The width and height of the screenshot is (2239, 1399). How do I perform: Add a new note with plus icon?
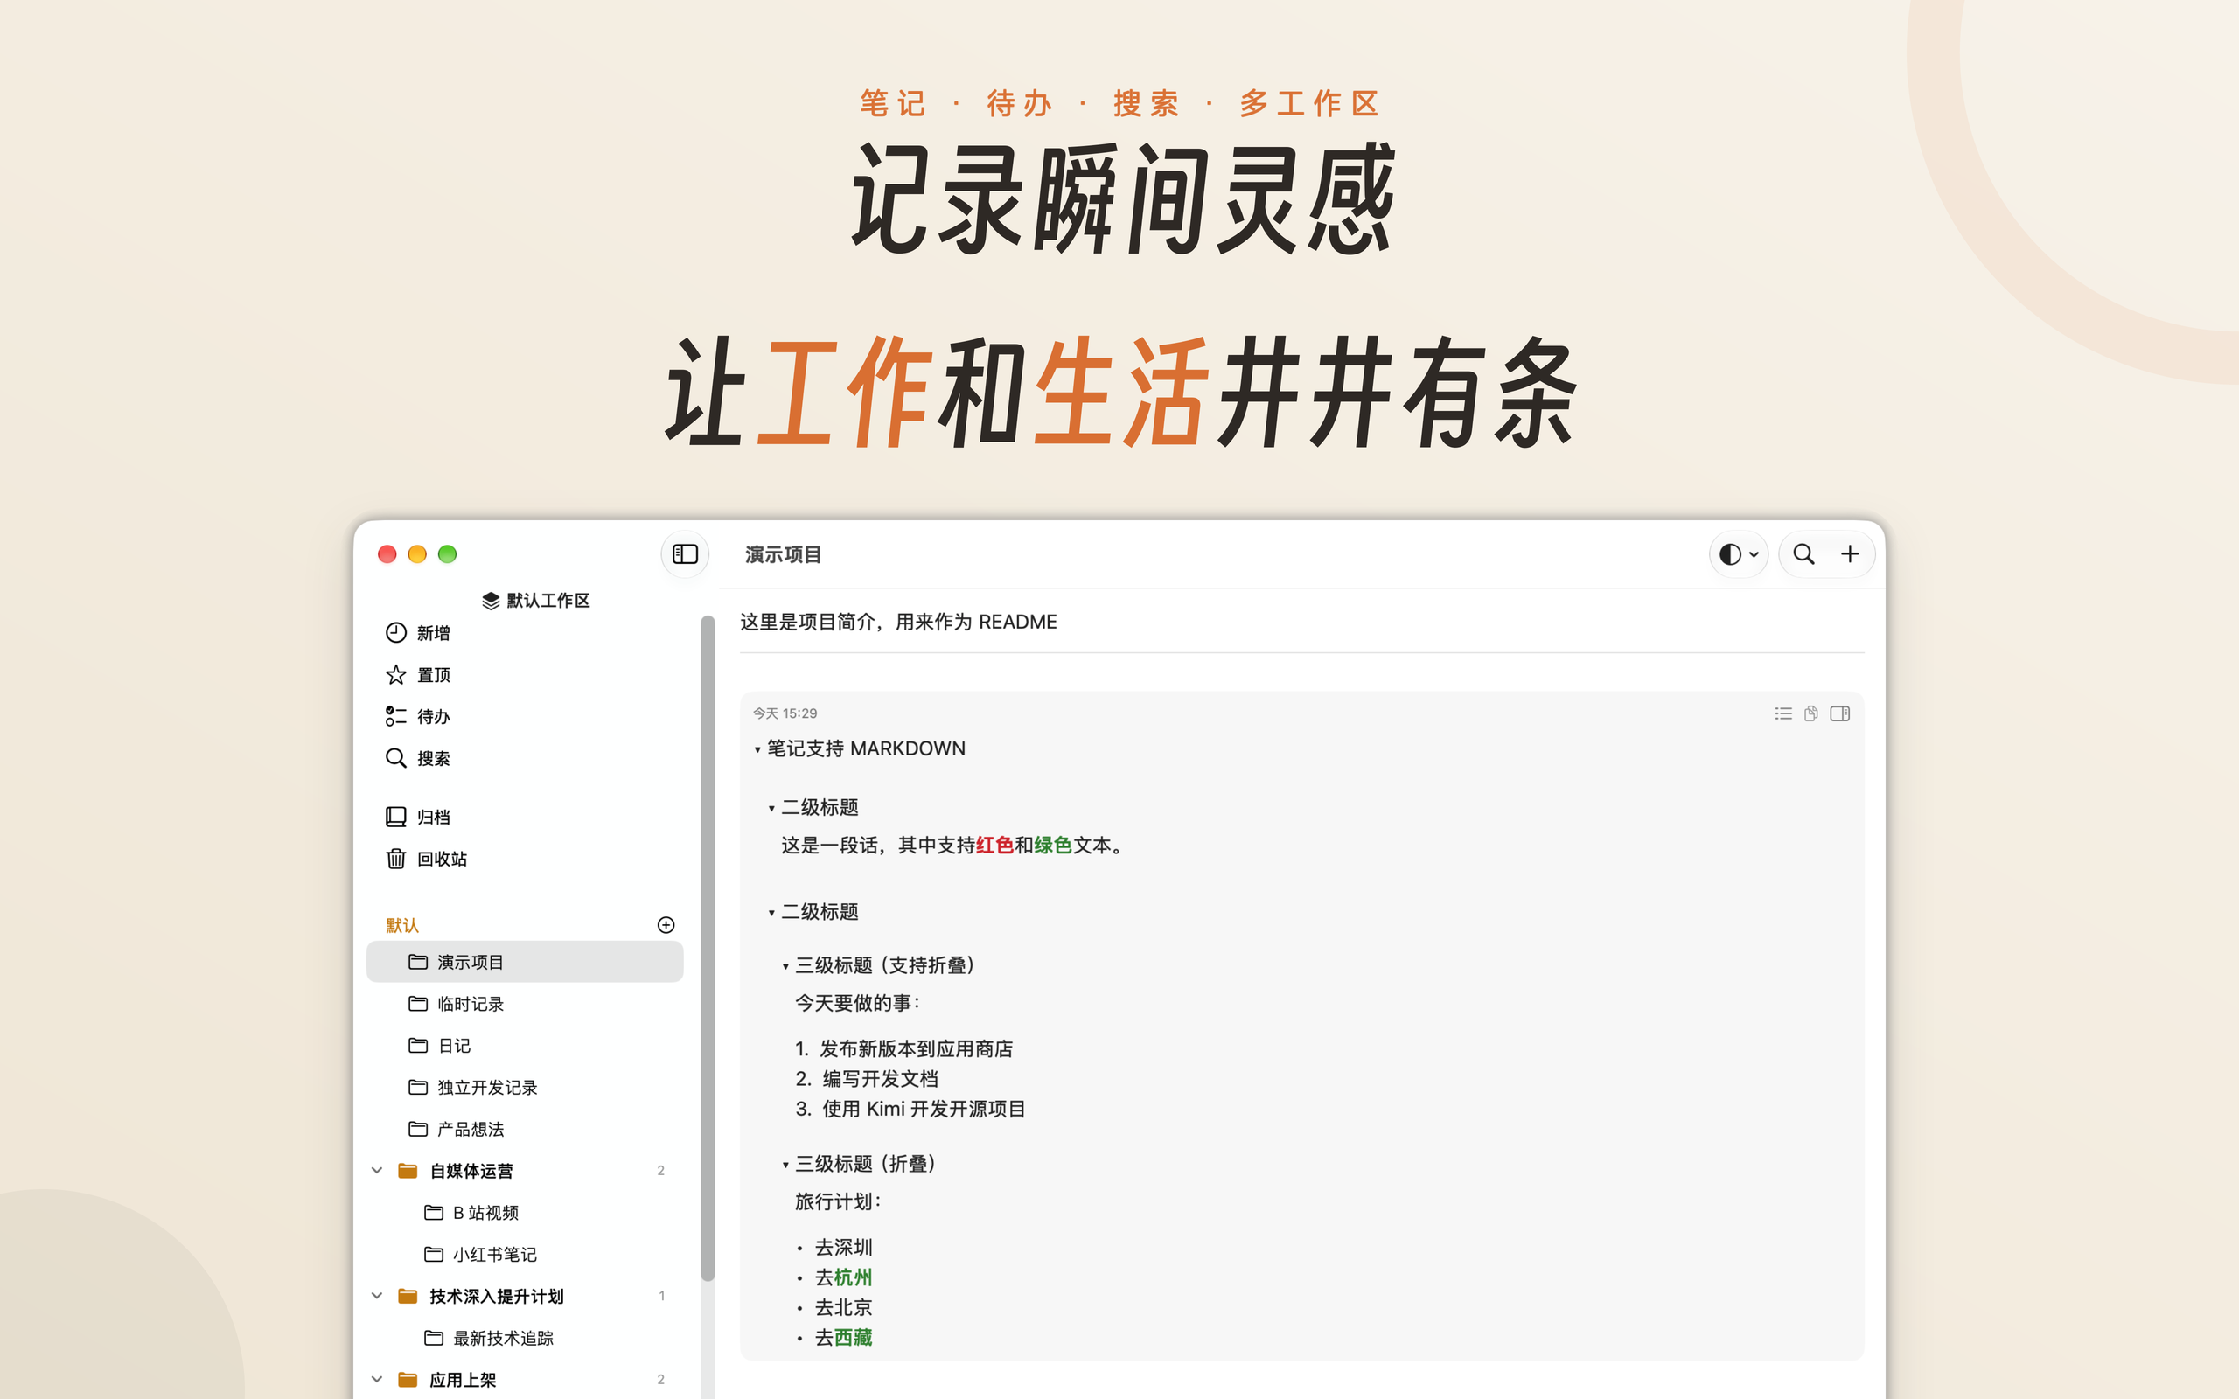pyautogui.click(x=1850, y=554)
